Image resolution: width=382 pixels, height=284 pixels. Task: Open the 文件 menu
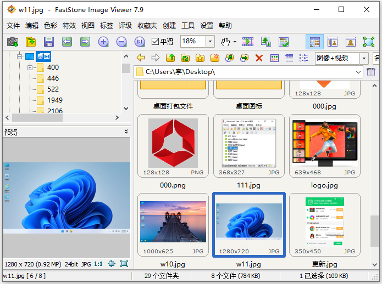click(13, 26)
